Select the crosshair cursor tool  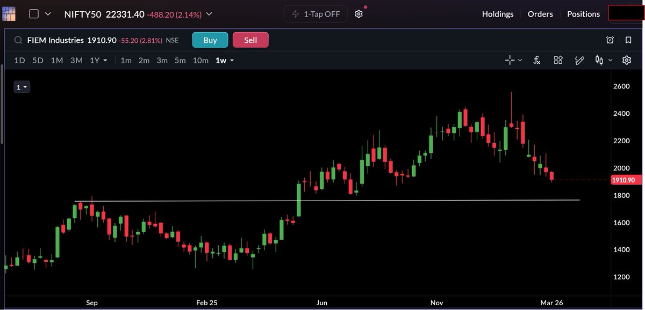pos(510,60)
